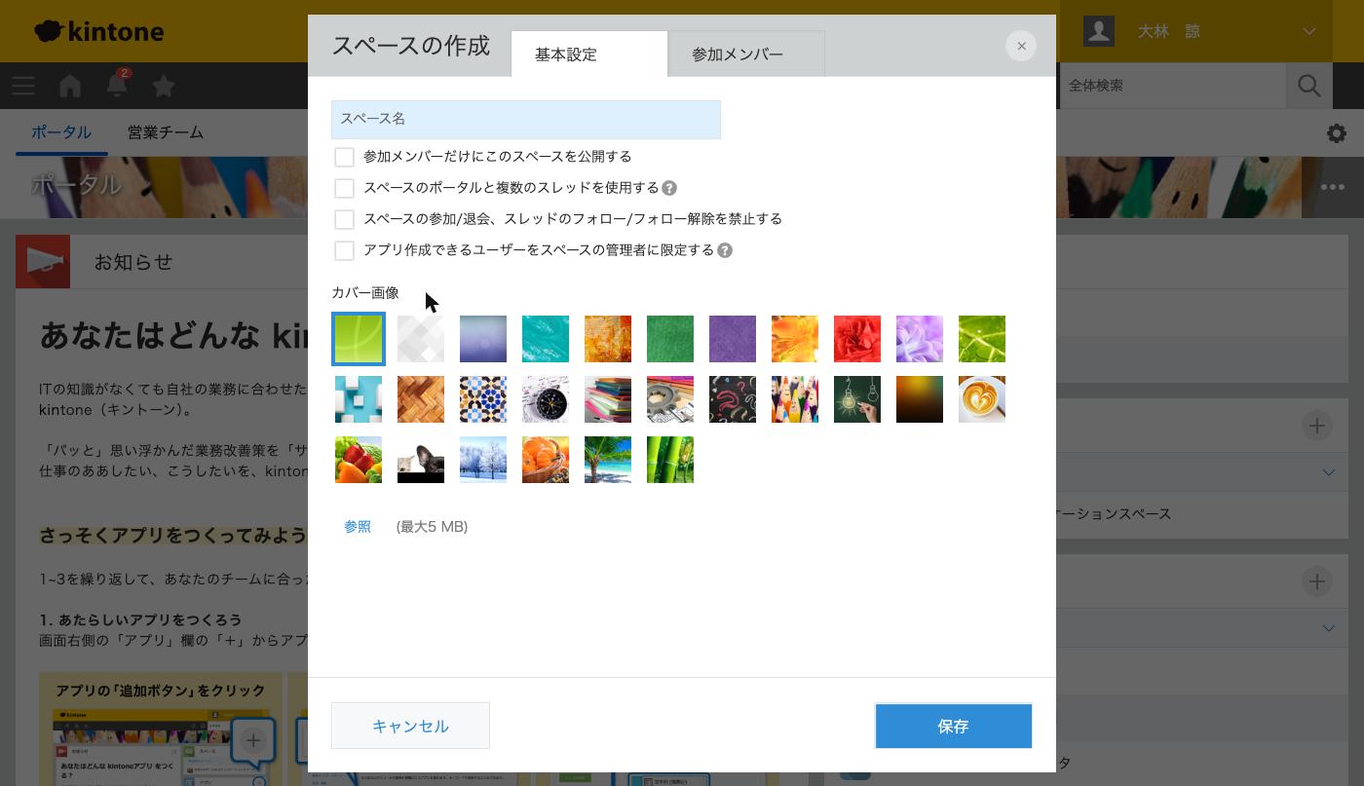
Task: Click the upper plus button in sidebar
Action: click(x=1317, y=426)
